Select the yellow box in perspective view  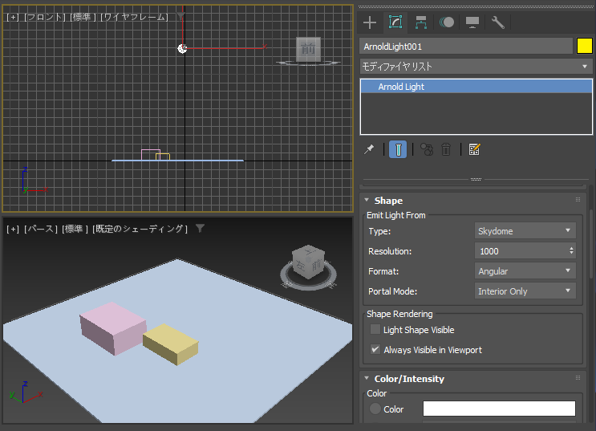pyautogui.click(x=171, y=344)
